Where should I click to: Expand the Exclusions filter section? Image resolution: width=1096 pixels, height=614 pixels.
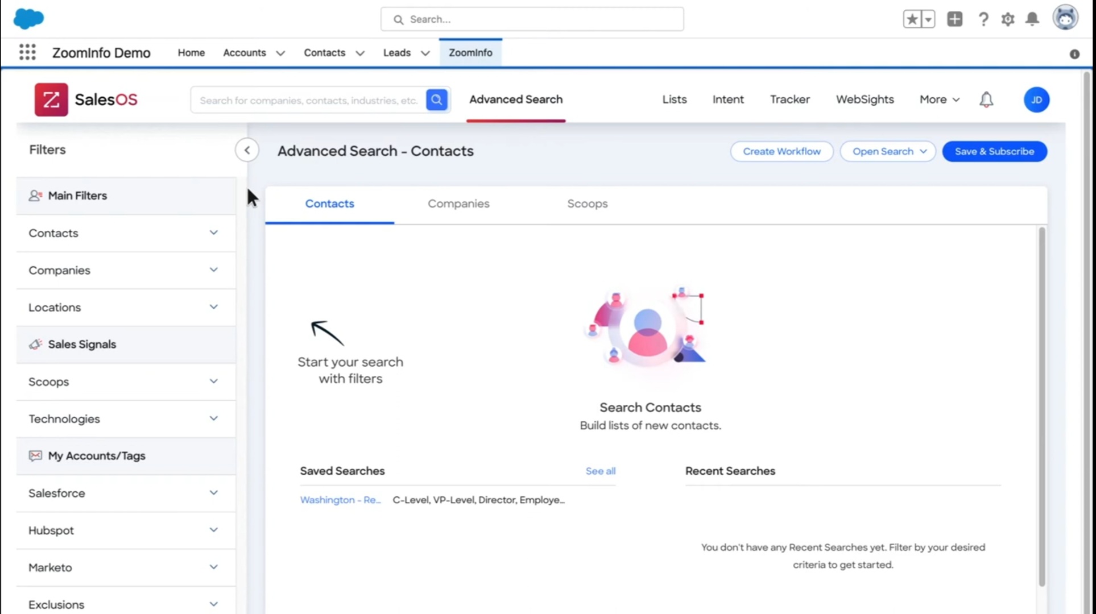(126, 604)
